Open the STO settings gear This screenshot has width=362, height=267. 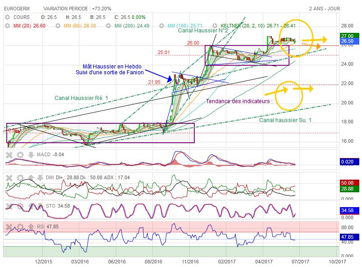tap(20, 206)
